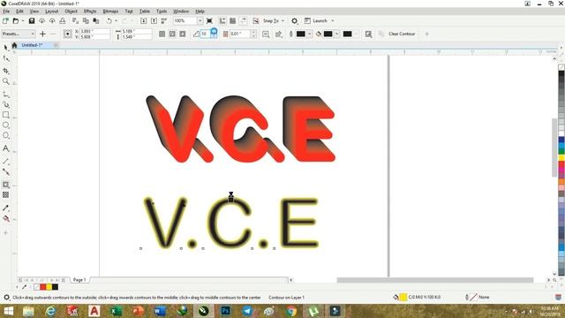The image size is (565, 318).
Task: Open the File menu
Action: tap(6, 11)
